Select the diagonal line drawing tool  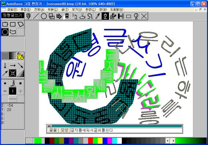36,16
